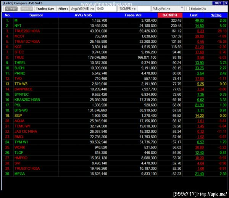The width and height of the screenshot is (229, 198).
Task: Select symbol BMCL
Action: click(19, 137)
